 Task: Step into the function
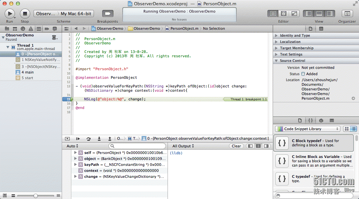click(99, 139)
